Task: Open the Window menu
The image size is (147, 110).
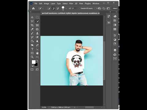Action: [x=96, y=4]
